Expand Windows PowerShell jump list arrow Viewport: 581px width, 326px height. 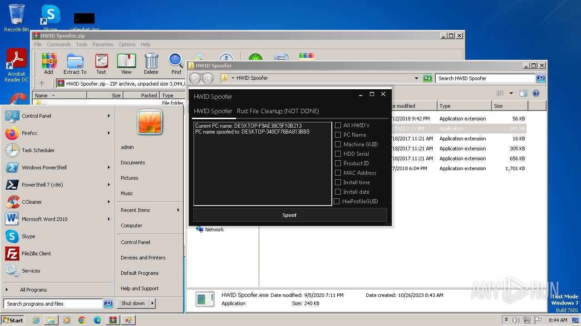109,168
